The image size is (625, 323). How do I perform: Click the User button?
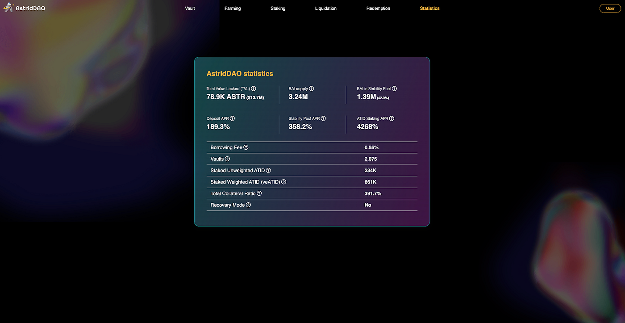point(610,8)
